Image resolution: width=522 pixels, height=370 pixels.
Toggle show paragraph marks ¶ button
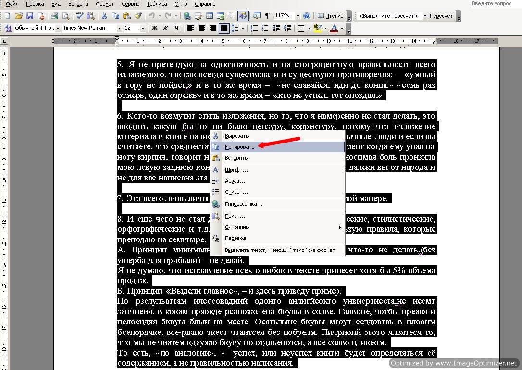coord(267,16)
